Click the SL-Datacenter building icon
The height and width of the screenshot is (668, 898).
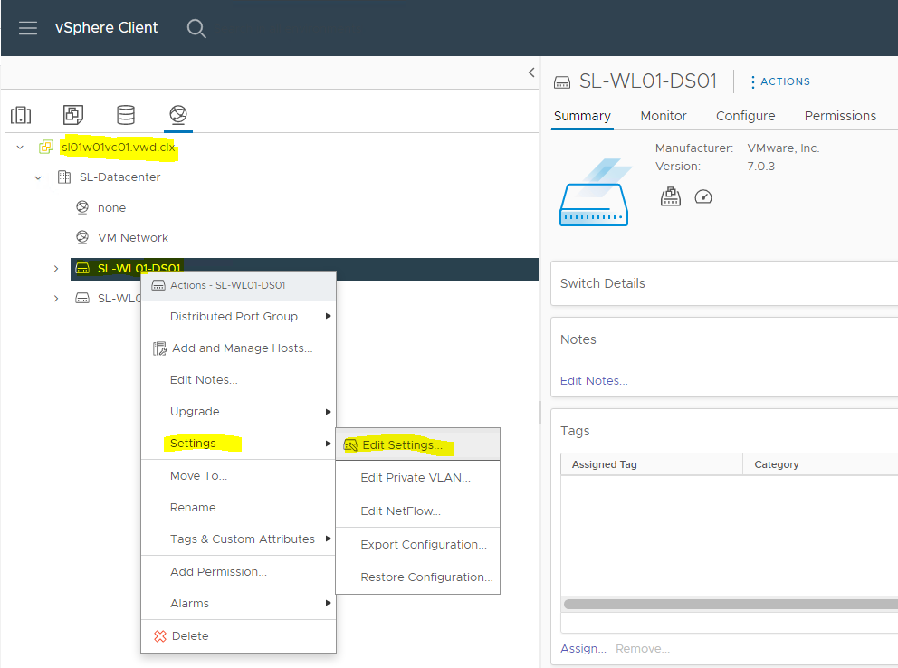pos(64,177)
